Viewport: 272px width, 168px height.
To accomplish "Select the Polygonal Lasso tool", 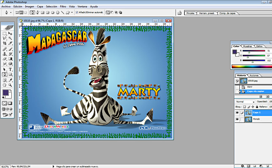I will pyautogui.click(x=5, y=38).
